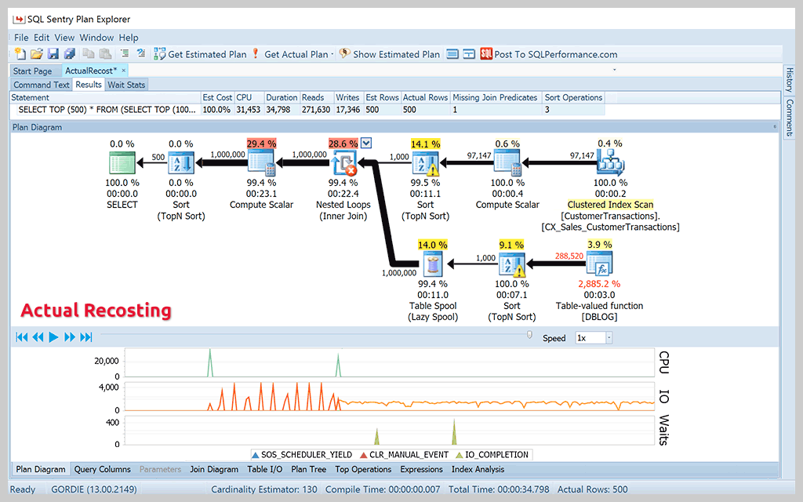Expand the dropdown on the Nested Loops cost badge

pos(365,144)
